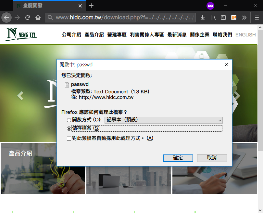Minimize the Firefox window

pyautogui.click(x=226, y=6)
